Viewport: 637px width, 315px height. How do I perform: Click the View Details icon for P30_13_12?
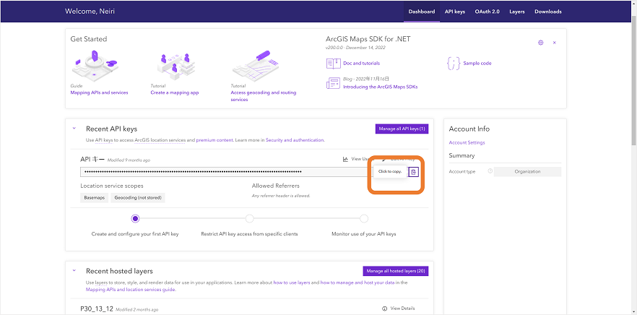coord(385,308)
